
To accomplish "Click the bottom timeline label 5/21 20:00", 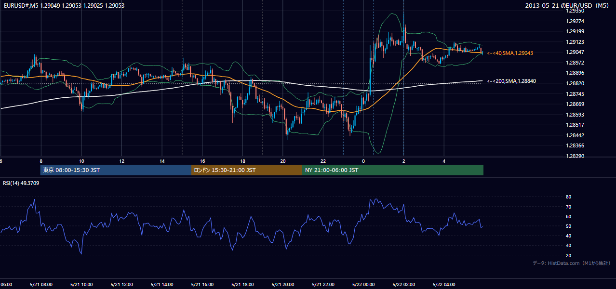I will tap(283, 284).
